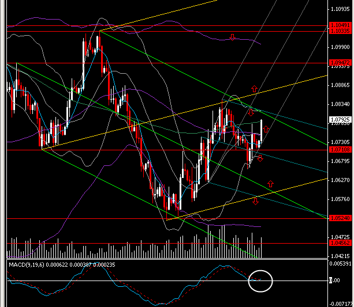This screenshot has width=354, height=307.
Task: Click the 1.06795 price axis value
Action: (340, 161)
